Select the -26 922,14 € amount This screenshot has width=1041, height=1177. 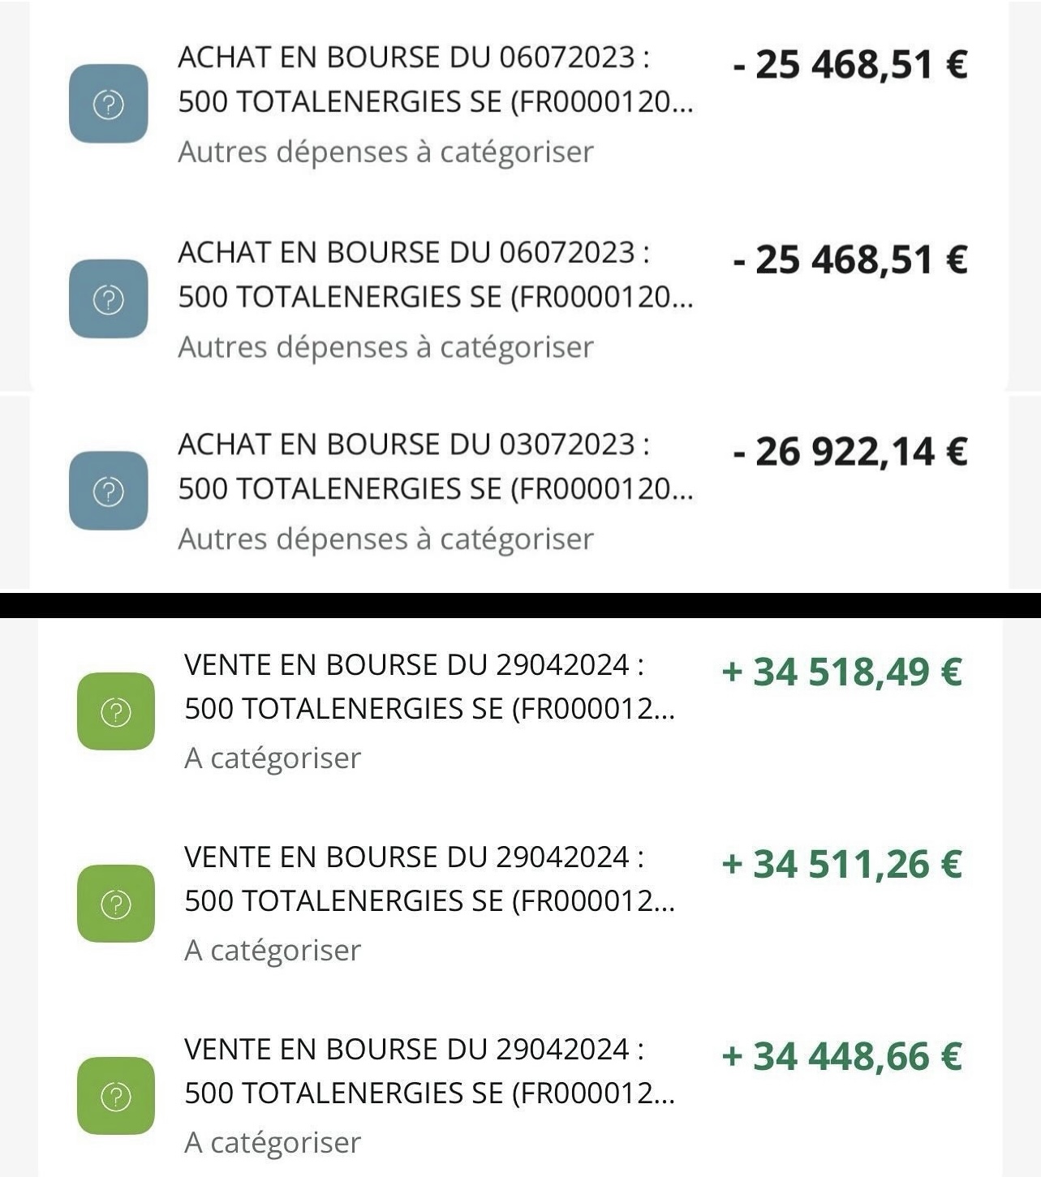click(850, 452)
